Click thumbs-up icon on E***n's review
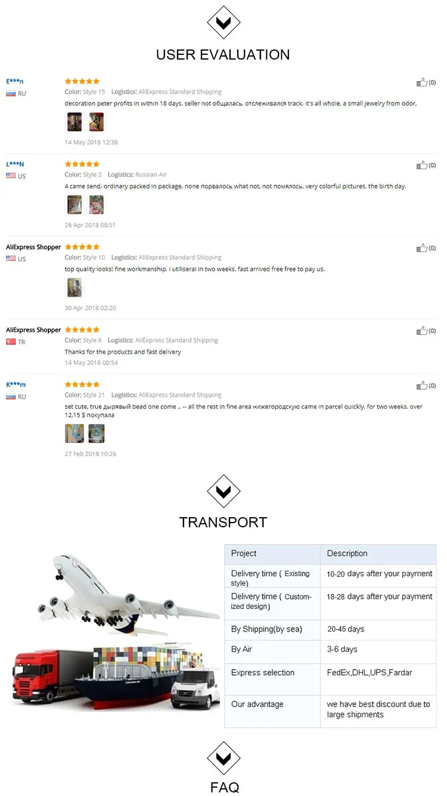The width and height of the screenshot is (447, 796). (422, 82)
